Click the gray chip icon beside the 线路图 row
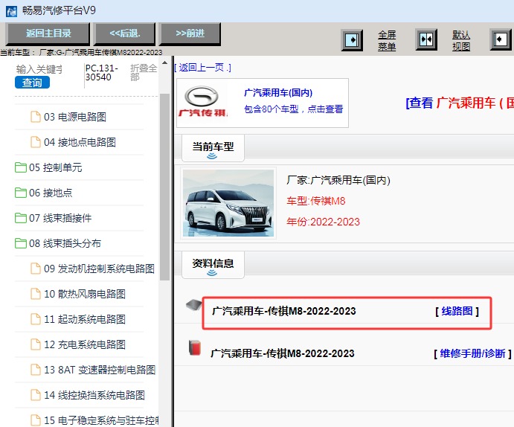The image size is (514, 427). 194,305
